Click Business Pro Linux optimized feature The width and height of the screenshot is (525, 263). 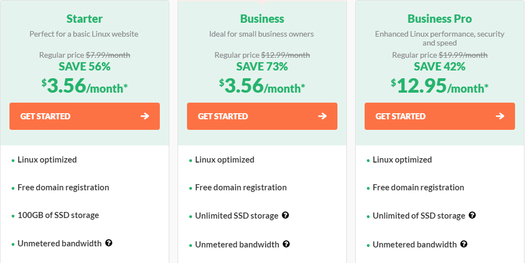pos(402,160)
